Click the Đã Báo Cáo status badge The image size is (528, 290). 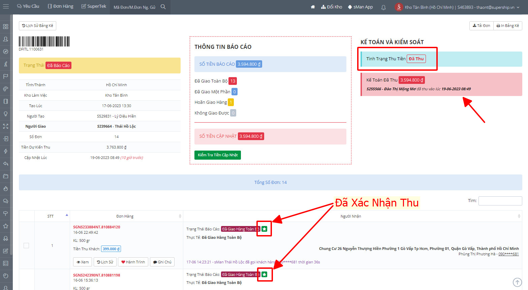coord(58,65)
